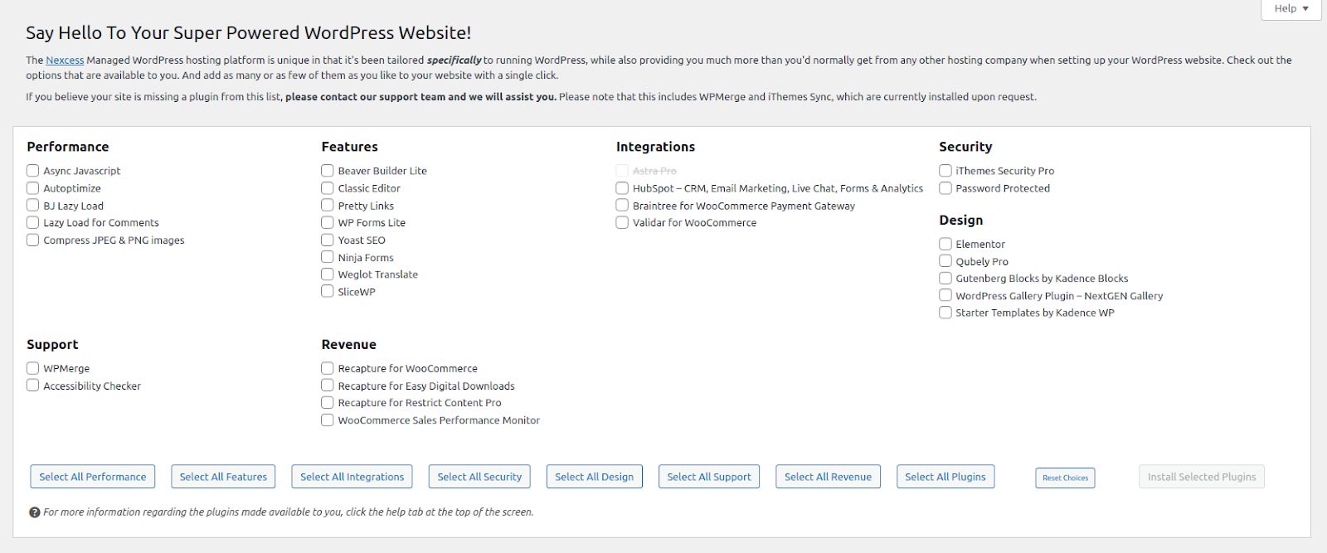This screenshot has width=1327, height=553.
Task: Click the Reset Choices button
Action: [x=1065, y=478]
